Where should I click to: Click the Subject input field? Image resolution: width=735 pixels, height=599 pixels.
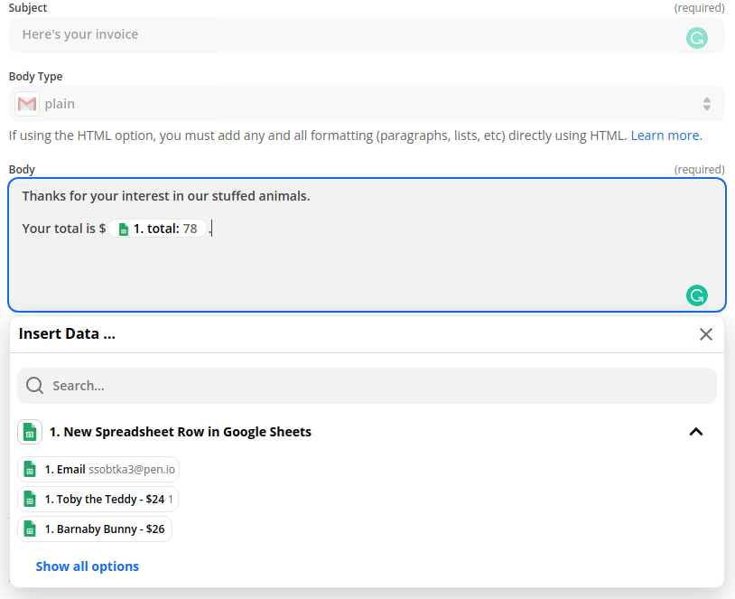tap(343, 35)
